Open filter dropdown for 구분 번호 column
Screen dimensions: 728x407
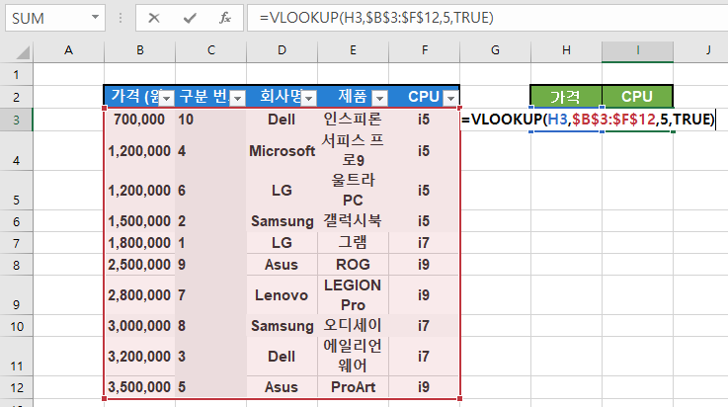pos(238,98)
